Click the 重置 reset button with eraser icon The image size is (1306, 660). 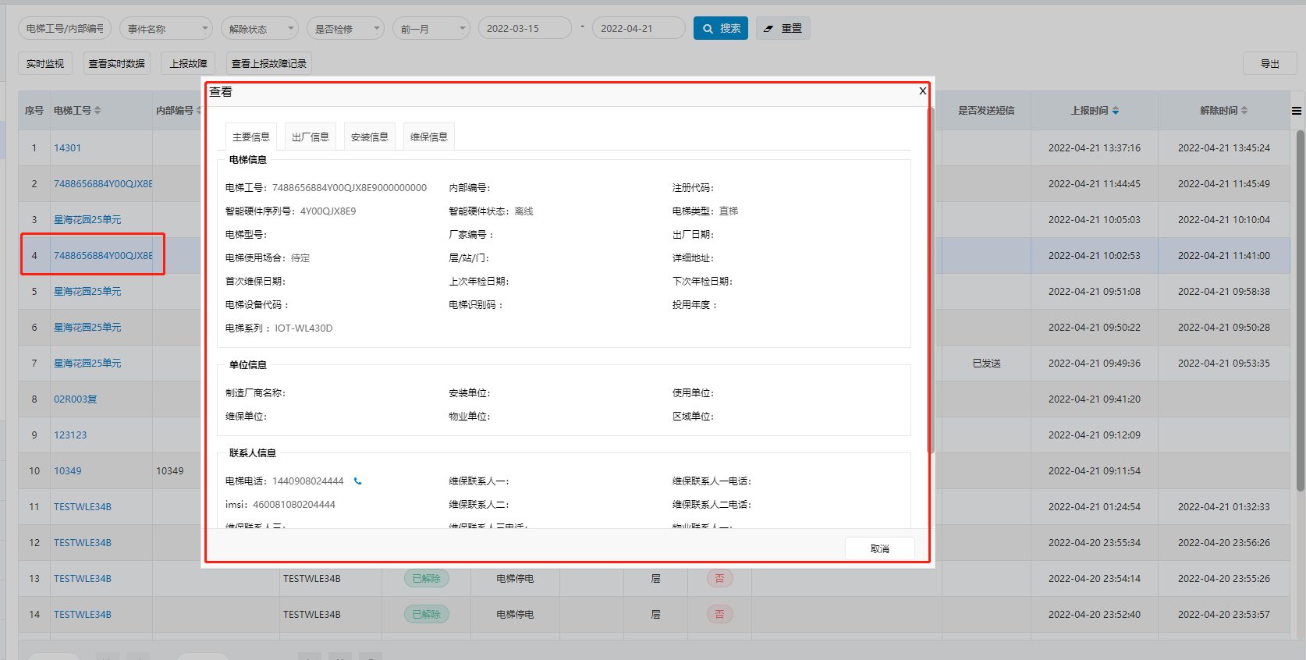point(783,28)
